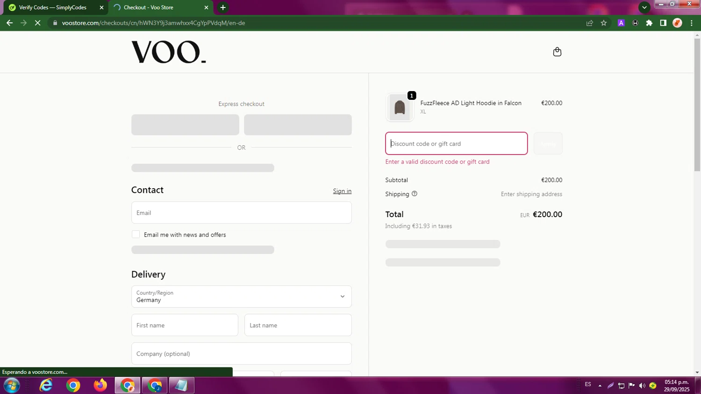This screenshot has height=394, width=701.
Task: Click the left express checkout button placeholder
Action: (x=185, y=125)
